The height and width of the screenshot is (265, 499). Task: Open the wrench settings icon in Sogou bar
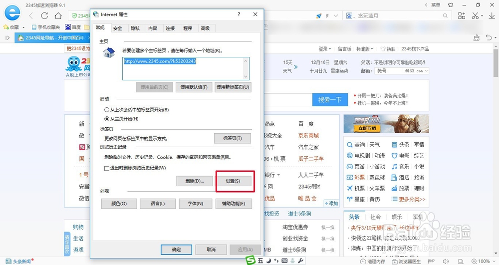[x=300, y=261]
